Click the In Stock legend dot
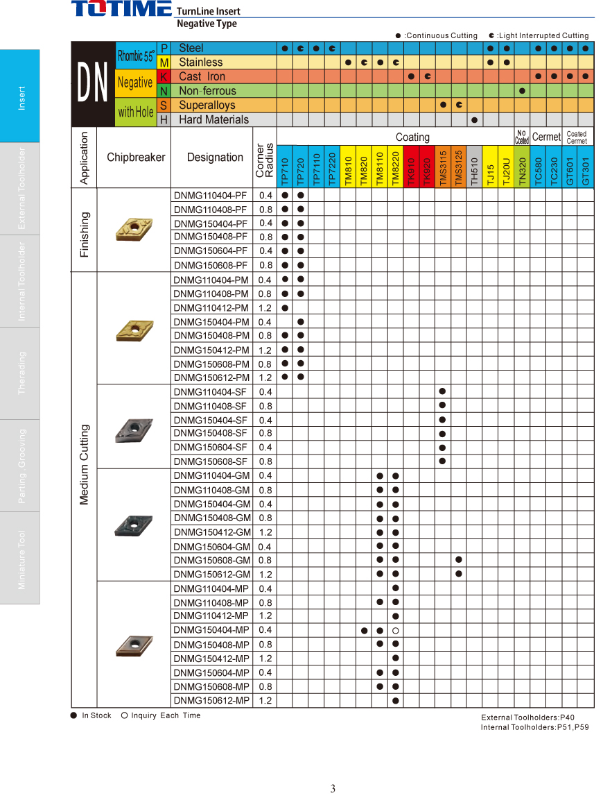Image resolution: width=603 pixels, height=798 pixels. [74, 715]
